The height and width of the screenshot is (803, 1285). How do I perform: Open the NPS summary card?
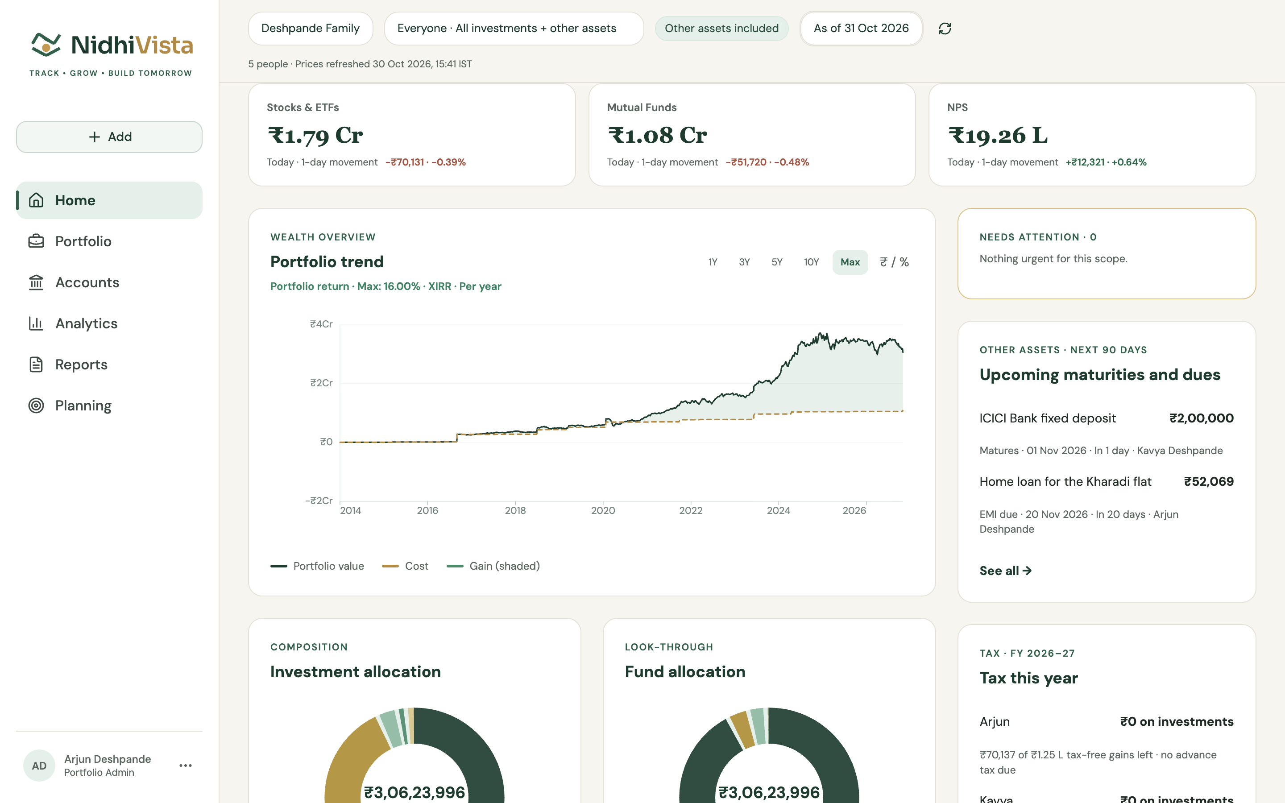point(1092,134)
